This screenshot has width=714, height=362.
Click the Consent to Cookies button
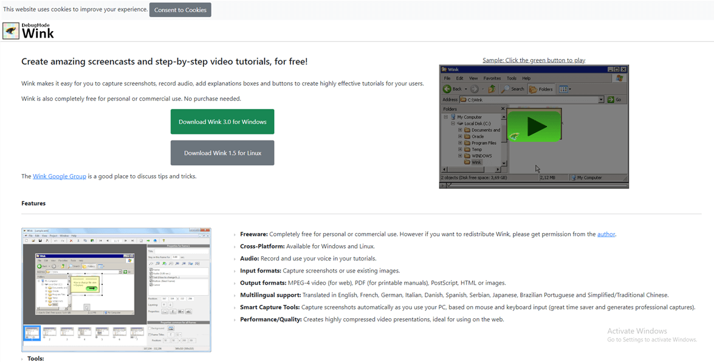click(180, 10)
